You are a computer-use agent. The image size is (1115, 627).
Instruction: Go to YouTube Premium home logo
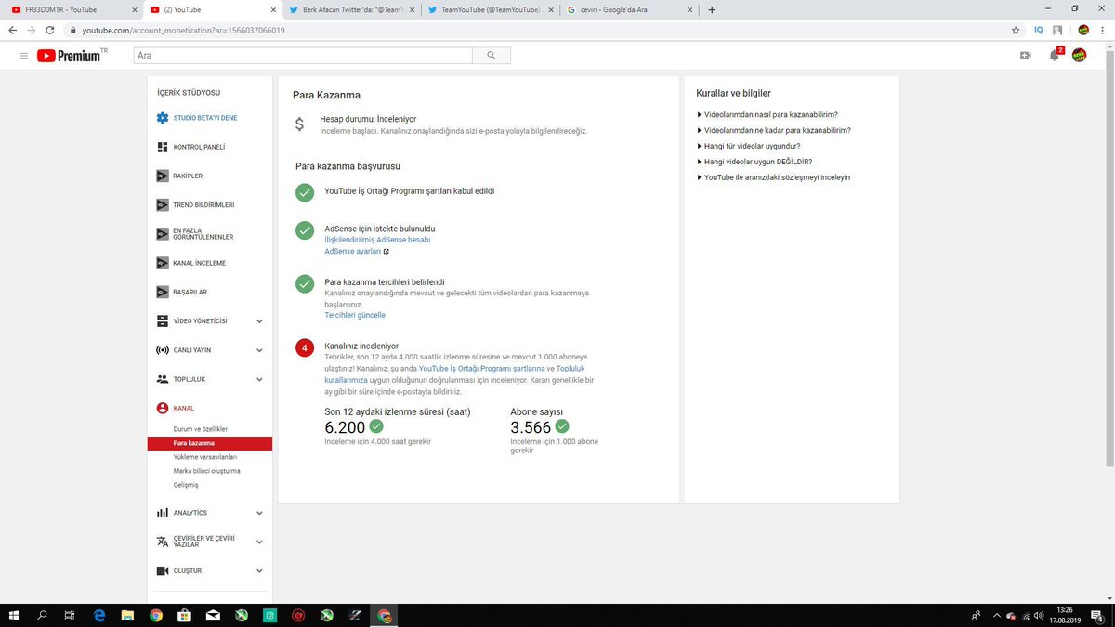coord(72,56)
